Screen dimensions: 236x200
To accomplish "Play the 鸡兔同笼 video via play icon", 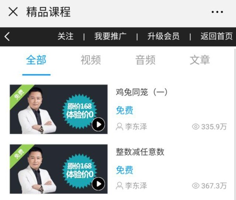I will 98,124.
